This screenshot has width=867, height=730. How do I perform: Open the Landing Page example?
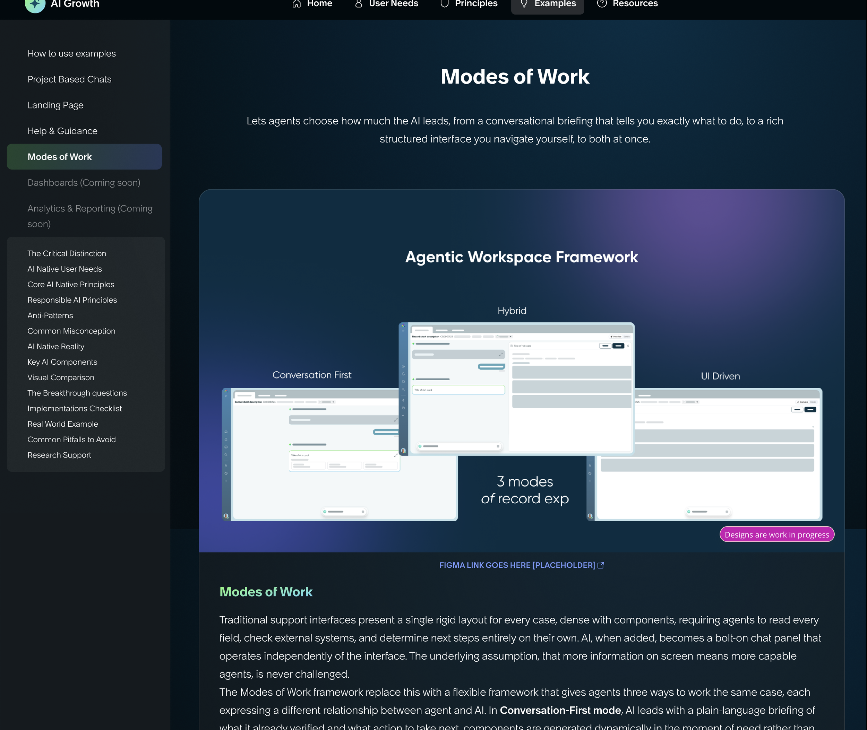coord(55,105)
